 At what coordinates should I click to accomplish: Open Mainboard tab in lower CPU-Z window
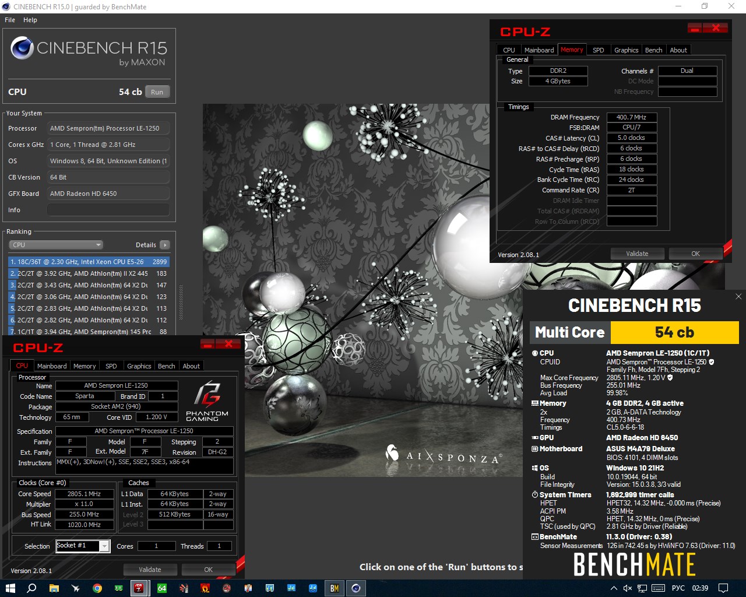52,366
